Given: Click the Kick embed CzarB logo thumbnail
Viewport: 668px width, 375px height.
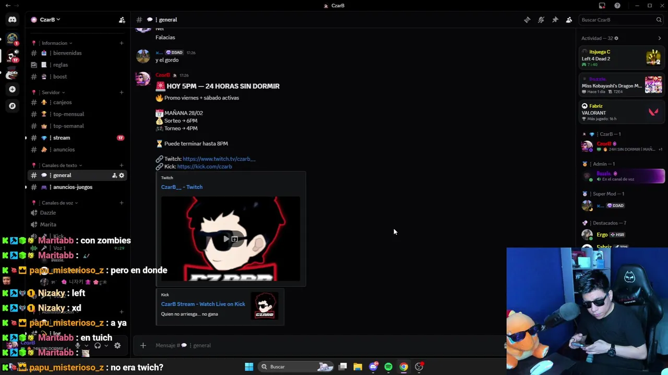Looking at the screenshot, I should [265, 306].
